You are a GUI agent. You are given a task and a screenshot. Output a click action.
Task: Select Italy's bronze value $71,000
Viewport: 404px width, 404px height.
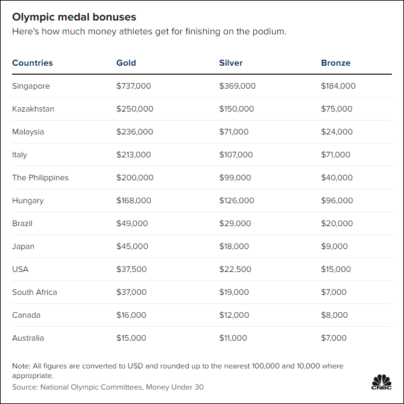[335, 155]
